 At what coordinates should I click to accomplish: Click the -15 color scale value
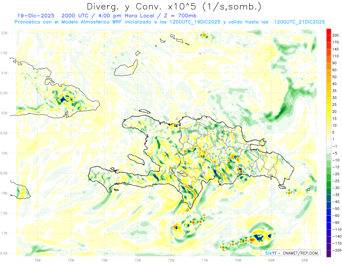336,167
